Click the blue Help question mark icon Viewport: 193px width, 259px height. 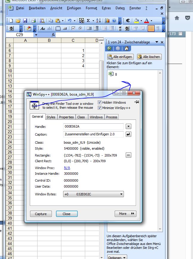coord(114,21)
